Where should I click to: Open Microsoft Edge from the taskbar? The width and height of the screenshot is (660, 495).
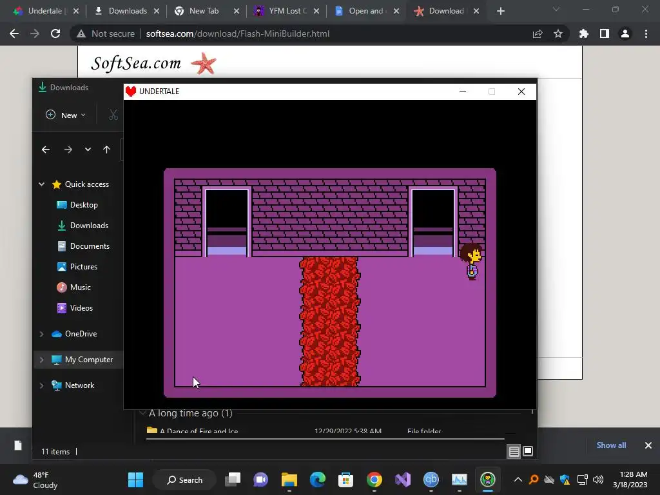tap(318, 480)
